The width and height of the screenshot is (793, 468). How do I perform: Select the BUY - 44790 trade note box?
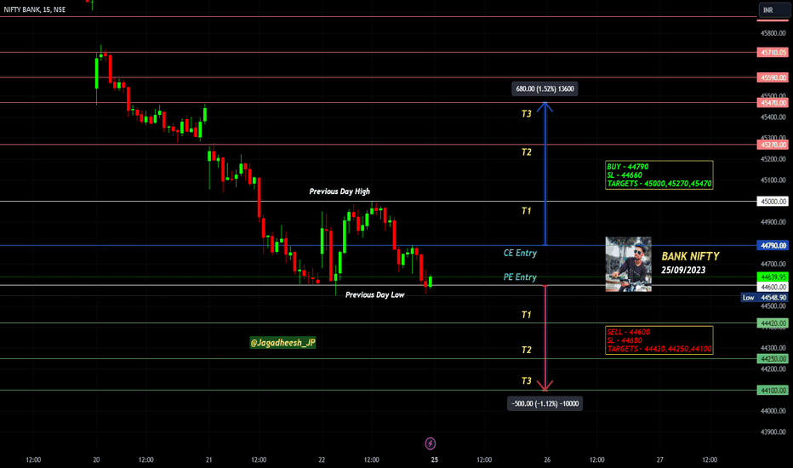click(x=659, y=175)
